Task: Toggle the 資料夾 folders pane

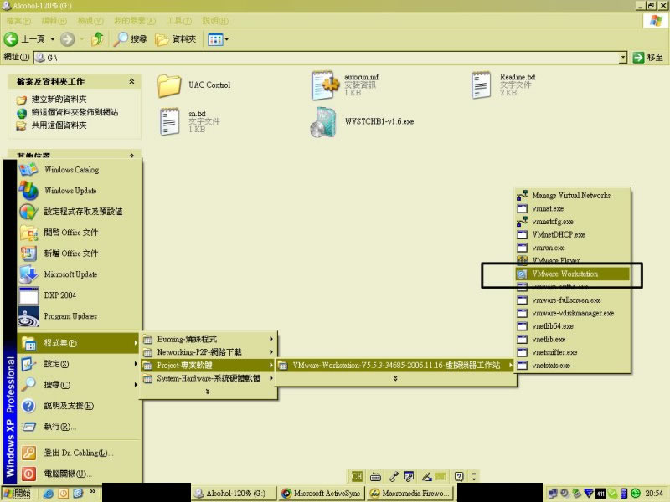Action: coord(176,39)
